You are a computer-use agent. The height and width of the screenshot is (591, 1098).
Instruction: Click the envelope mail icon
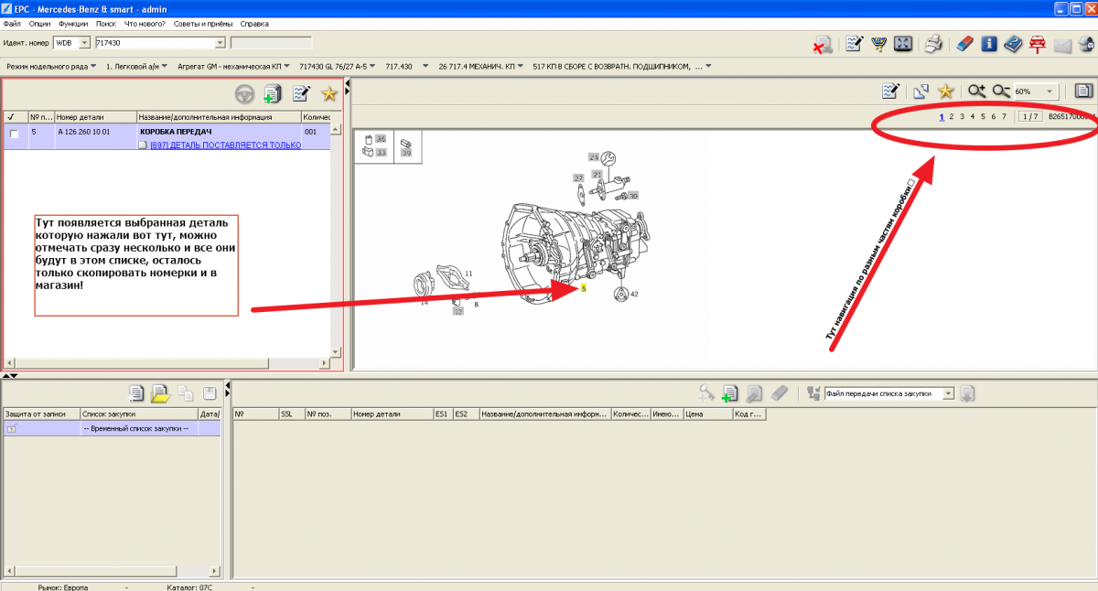click(x=1062, y=45)
